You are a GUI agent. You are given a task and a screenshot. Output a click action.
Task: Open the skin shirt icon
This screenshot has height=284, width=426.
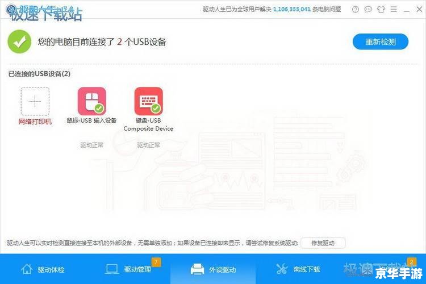[380, 10]
